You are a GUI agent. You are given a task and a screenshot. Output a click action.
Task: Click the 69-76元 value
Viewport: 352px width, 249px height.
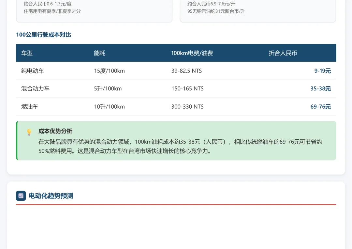(321, 106)
